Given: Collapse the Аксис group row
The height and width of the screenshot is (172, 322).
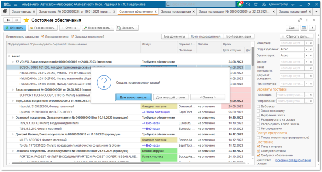Looking at the screenshot, I should point(9,56).
